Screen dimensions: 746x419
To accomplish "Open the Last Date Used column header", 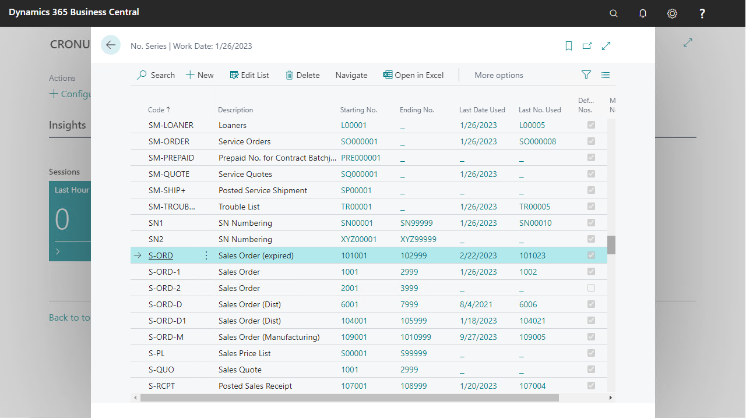I will click(x=482, y=109).
